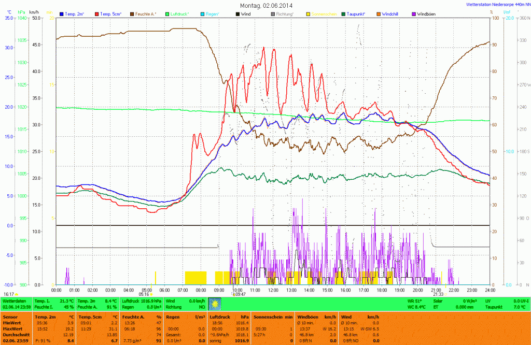Click the 12:00 label on the time axis
Image resolution: width=531 pixels, height=345 pixels.
272,290
